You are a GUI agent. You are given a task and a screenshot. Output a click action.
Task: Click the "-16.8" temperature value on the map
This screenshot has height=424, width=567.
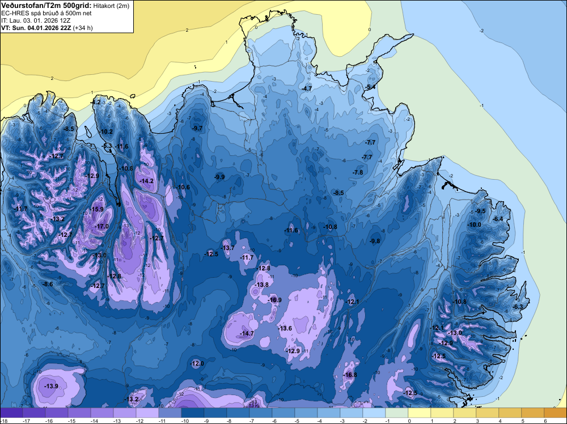pos(350,375)
